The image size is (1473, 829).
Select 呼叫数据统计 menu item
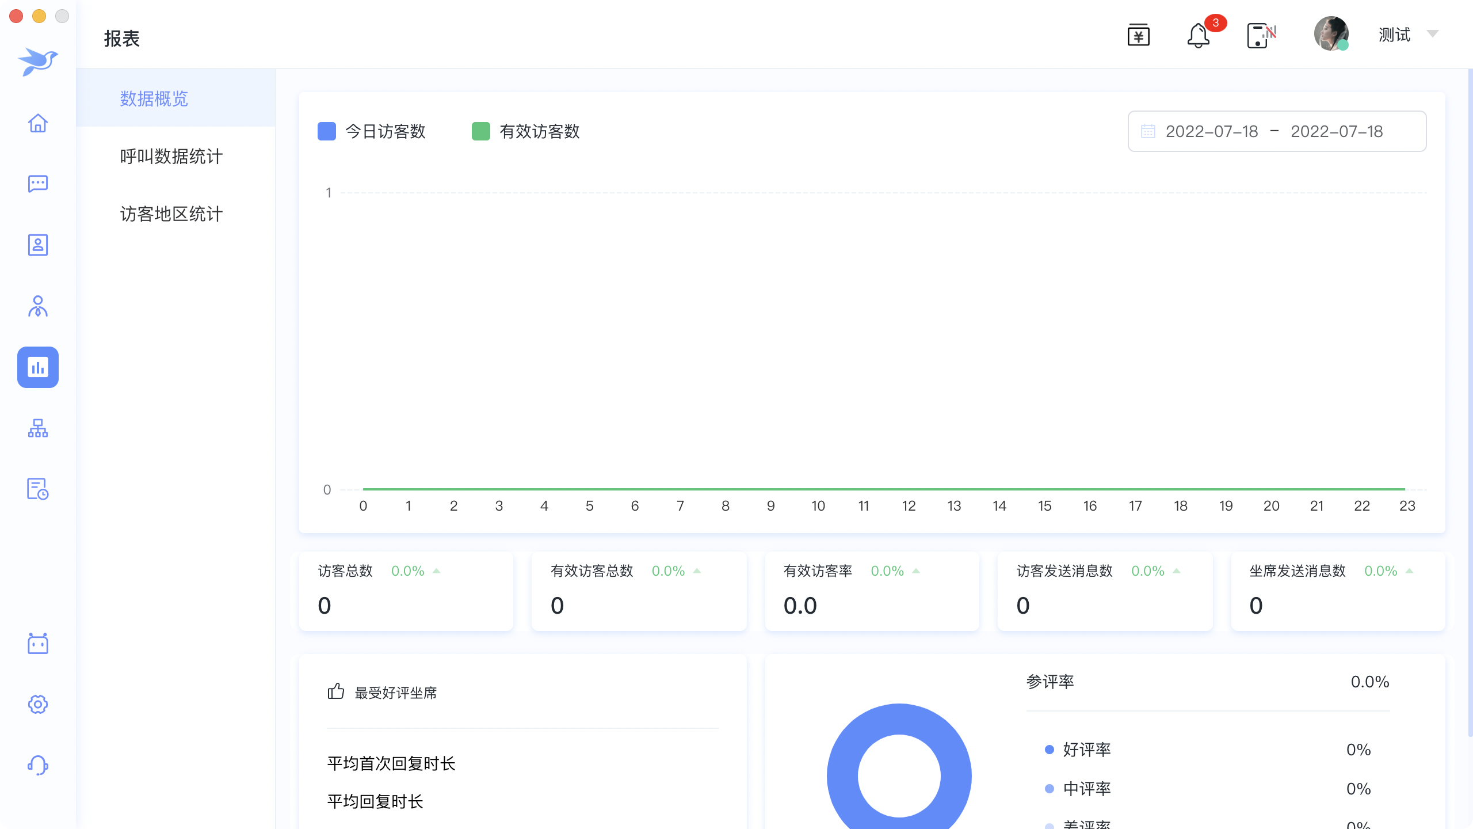pos(171,157)
